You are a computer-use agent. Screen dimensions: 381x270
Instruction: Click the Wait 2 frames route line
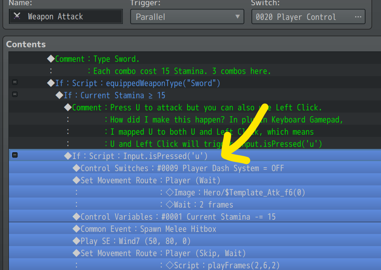[195, 205]
